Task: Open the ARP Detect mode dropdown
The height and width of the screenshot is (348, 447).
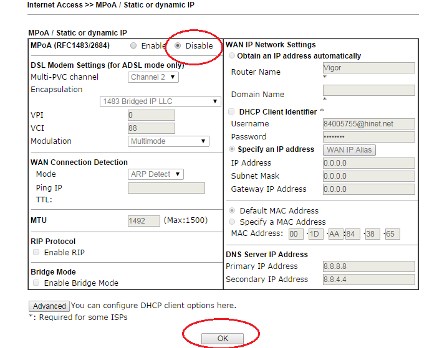Action: 155,174
